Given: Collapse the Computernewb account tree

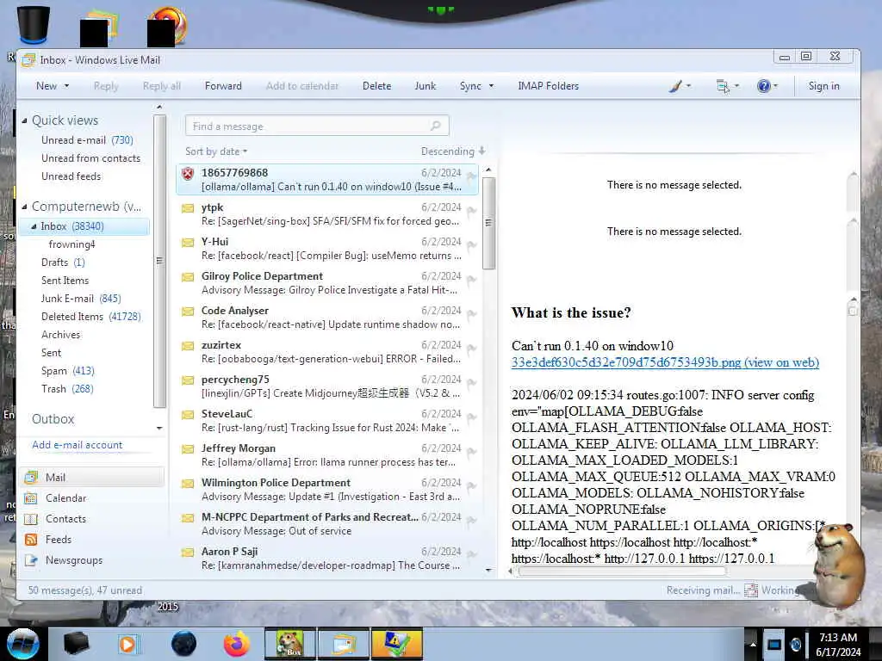Looking at the screenshot, I should 24,207.
